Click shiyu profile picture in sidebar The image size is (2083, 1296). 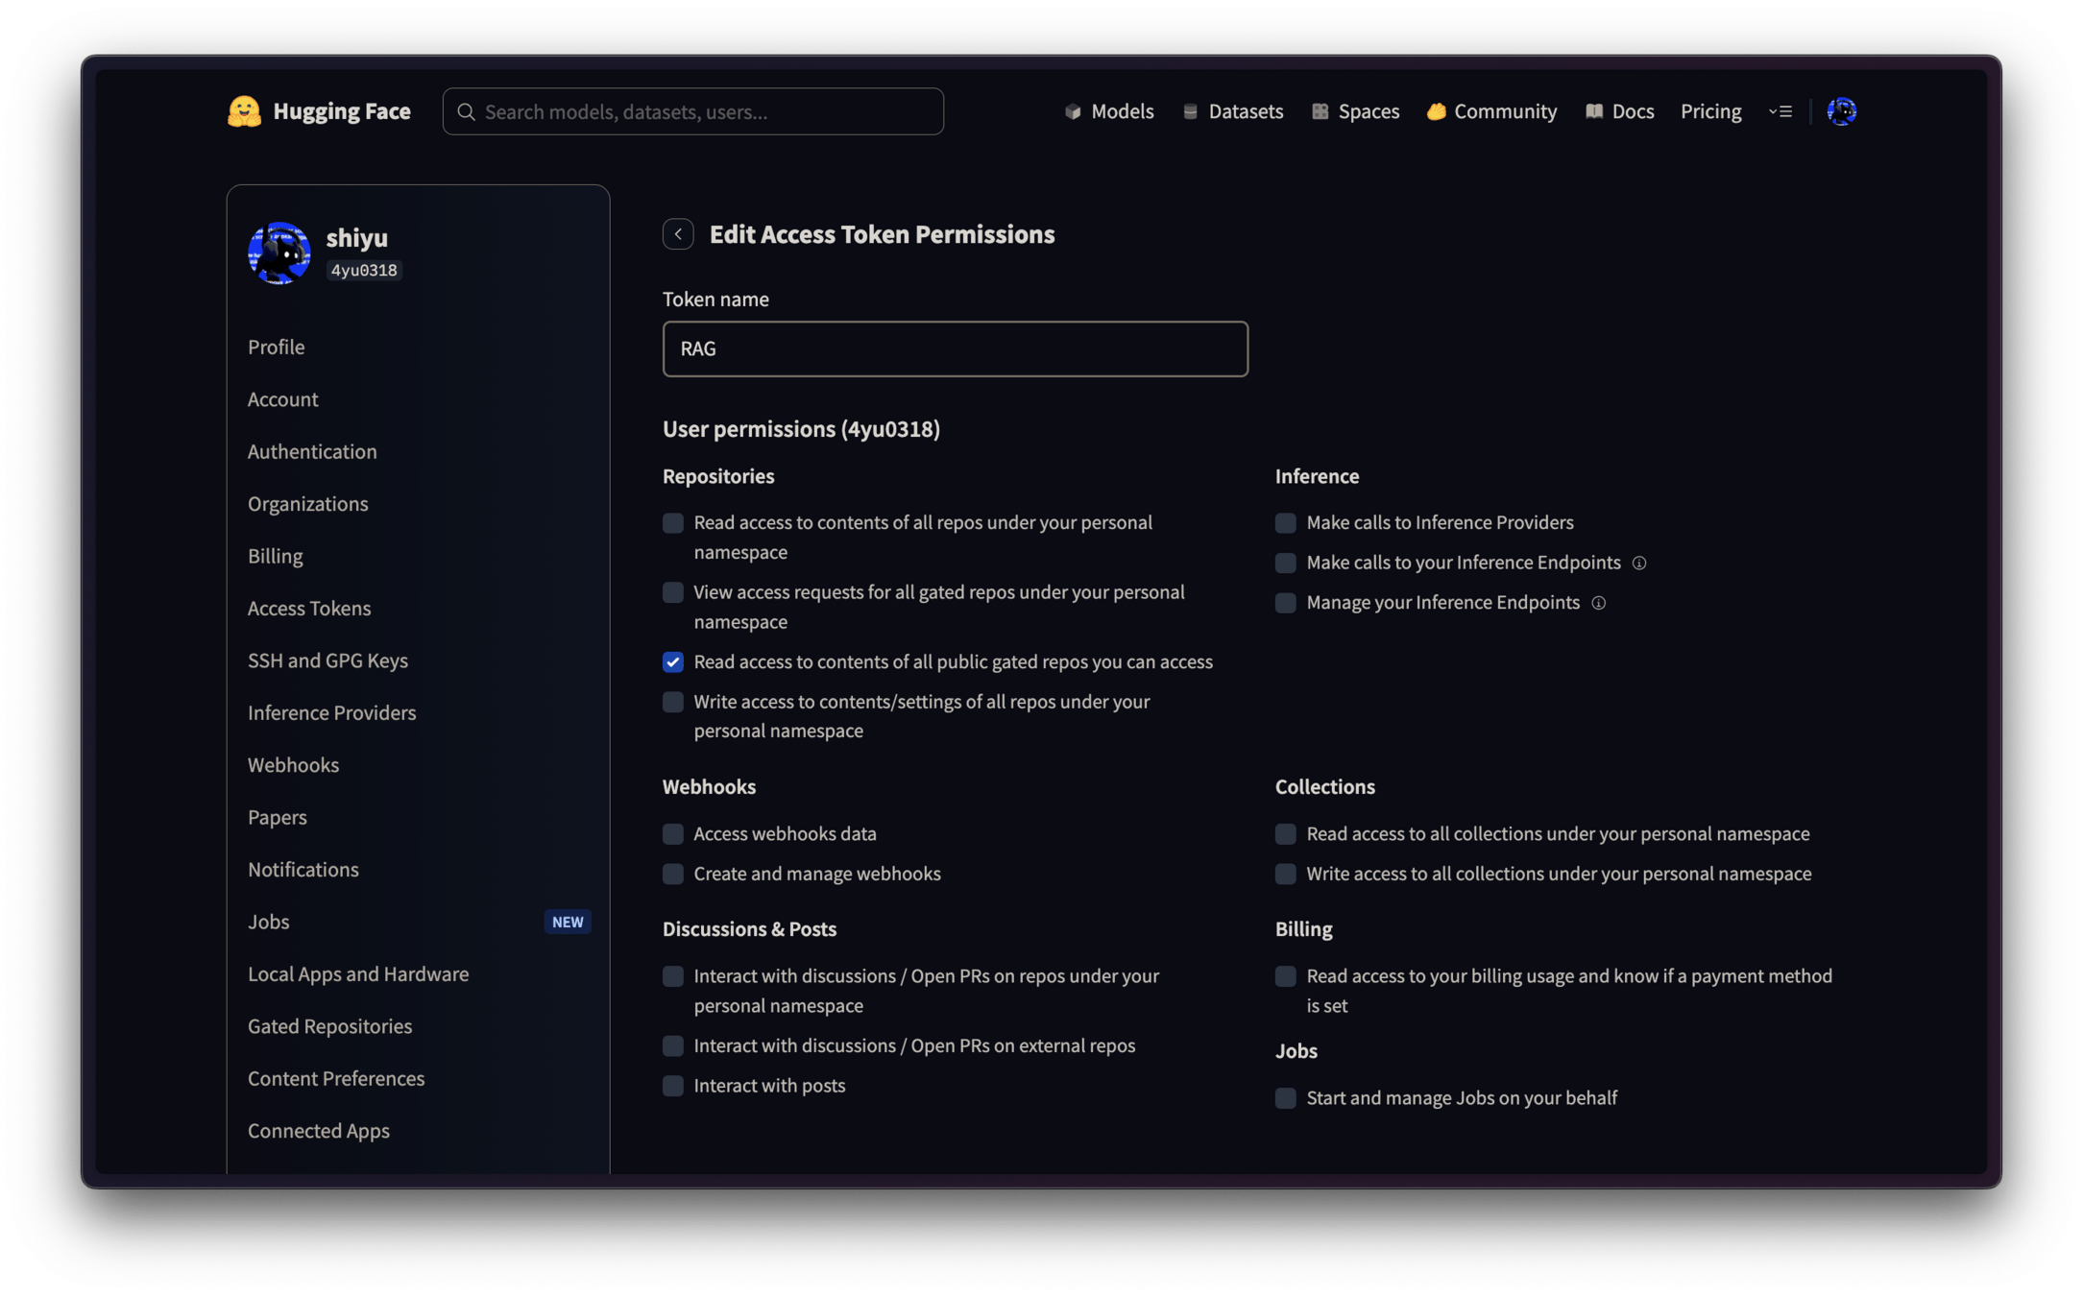point(279,253)
